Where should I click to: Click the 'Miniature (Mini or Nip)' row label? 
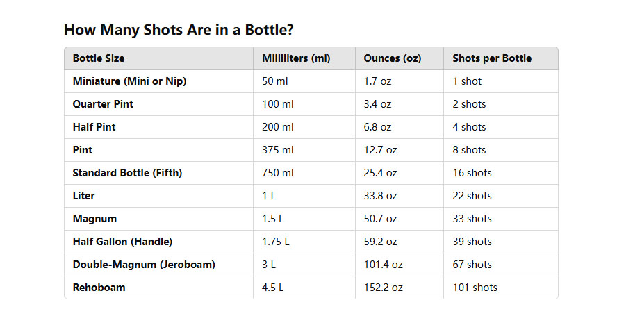129,81
